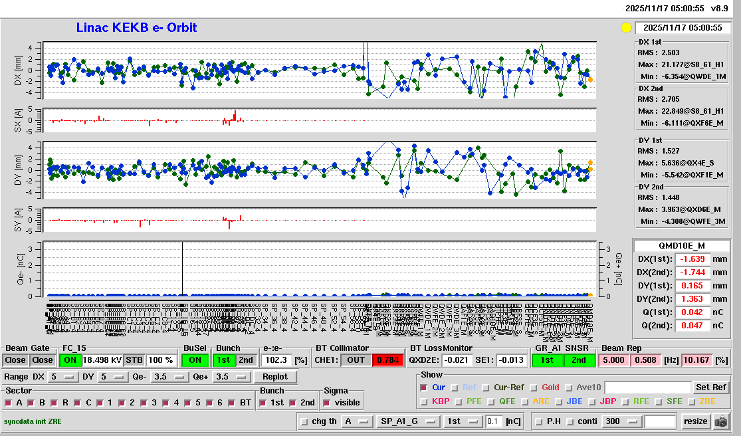Select the GR_A1 SNSR 1st indicator
741x436 pixels.
(546, 360)
